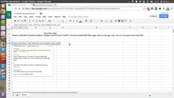Format cell as percent
Viewport: 174px width, 98px height.
click(33, 21)
